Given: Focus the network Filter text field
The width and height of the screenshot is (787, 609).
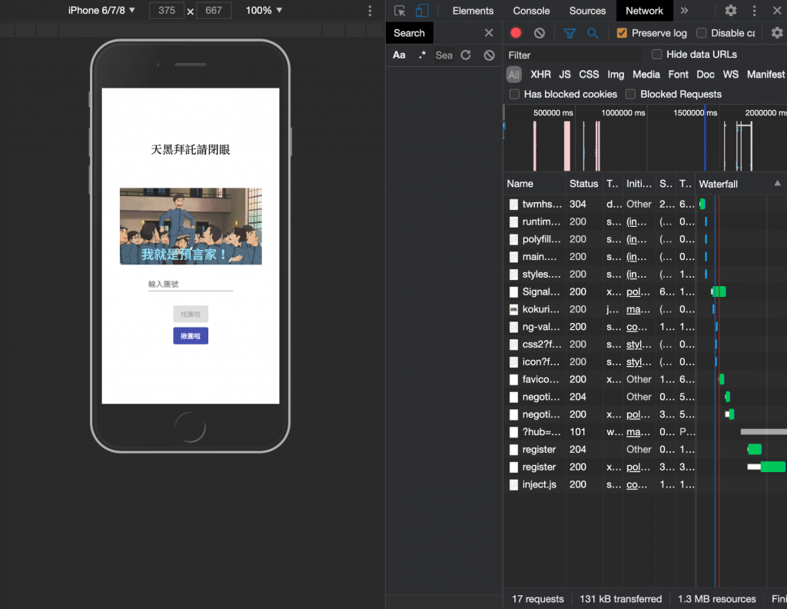Looking at the screenshot, I should (x=573, y=55).
